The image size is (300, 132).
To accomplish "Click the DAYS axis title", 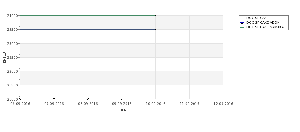I will pos(122,110).
